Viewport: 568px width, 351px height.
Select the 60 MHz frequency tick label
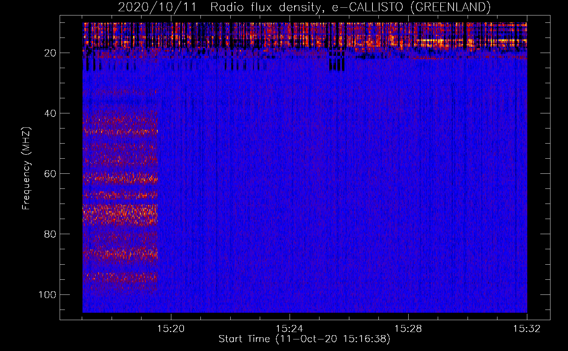[x=50, y=174]
